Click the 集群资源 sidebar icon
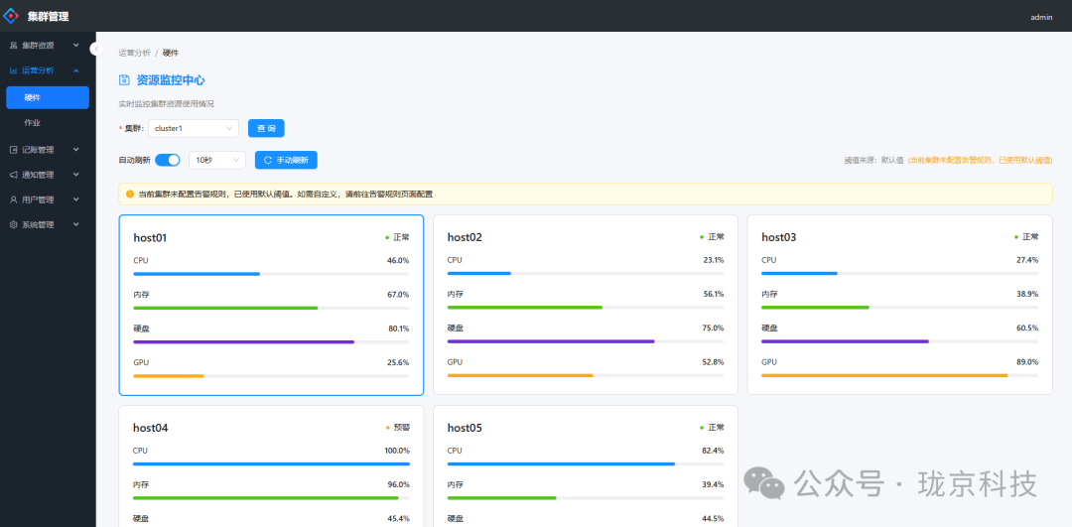1072x527 pixels. 13,45
